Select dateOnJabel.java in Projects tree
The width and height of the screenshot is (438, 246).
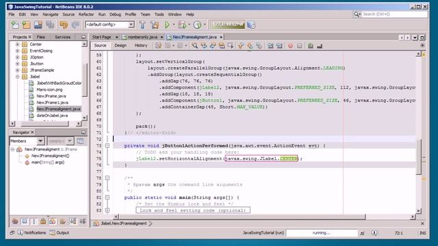[52, 115]
